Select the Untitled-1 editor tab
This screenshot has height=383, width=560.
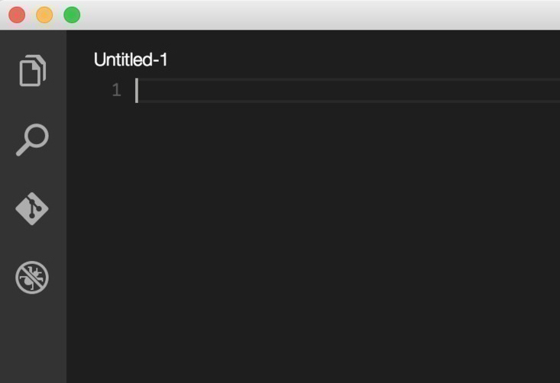(x=131, y=60)
